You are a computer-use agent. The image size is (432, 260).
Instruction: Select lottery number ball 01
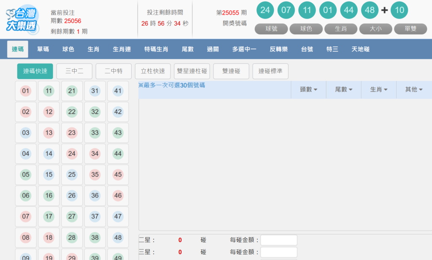pyautogui.click(x=26, y=91)
